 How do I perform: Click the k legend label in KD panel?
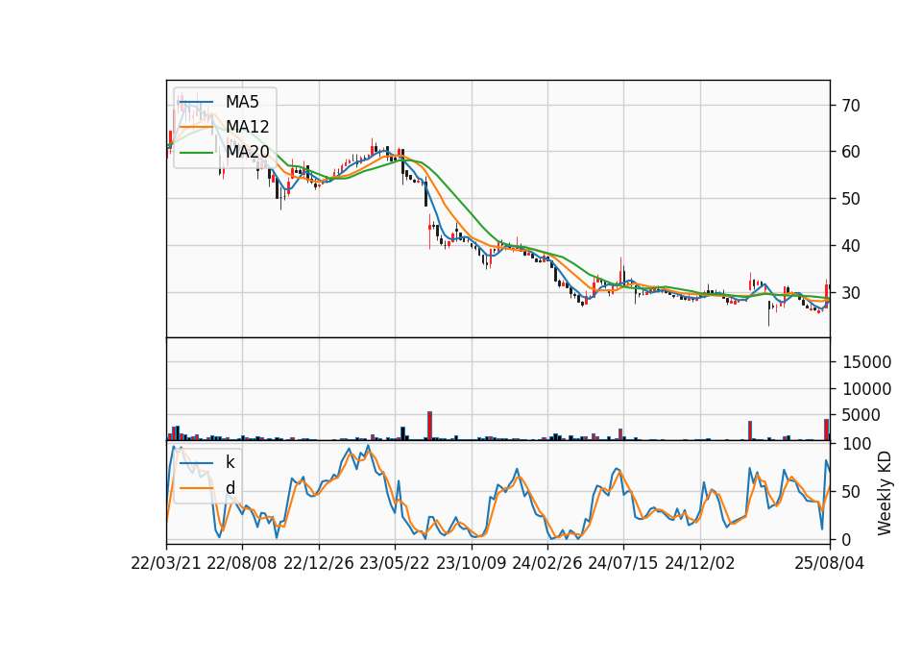tap(230, 462)
